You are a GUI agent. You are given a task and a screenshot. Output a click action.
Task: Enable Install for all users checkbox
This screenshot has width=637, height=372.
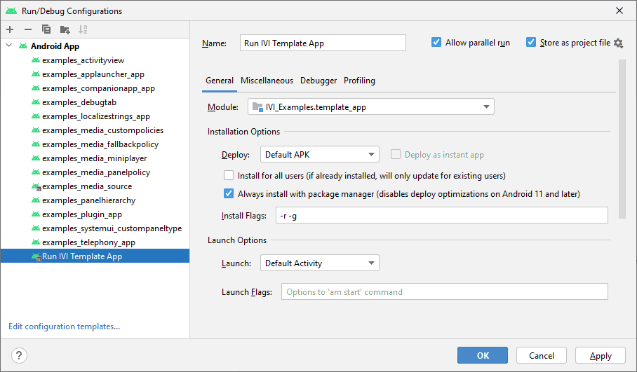tap(229, 176)
